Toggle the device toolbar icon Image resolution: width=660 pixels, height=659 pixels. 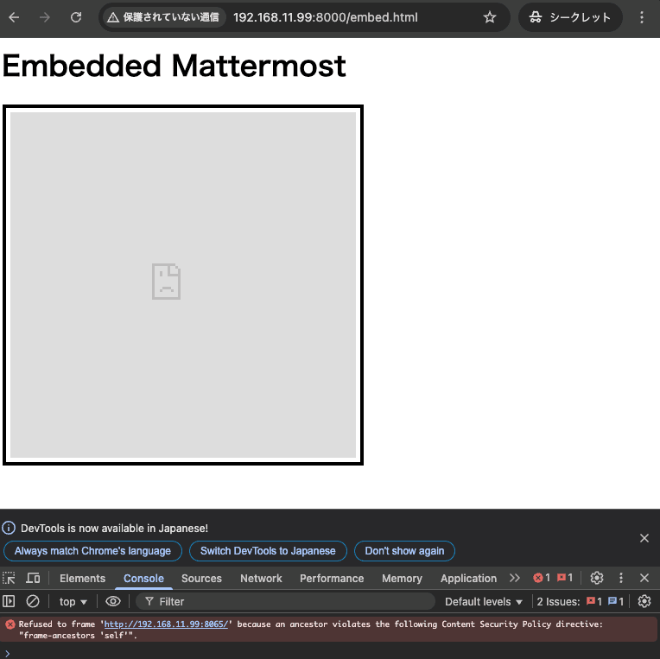tap(33, 578)
